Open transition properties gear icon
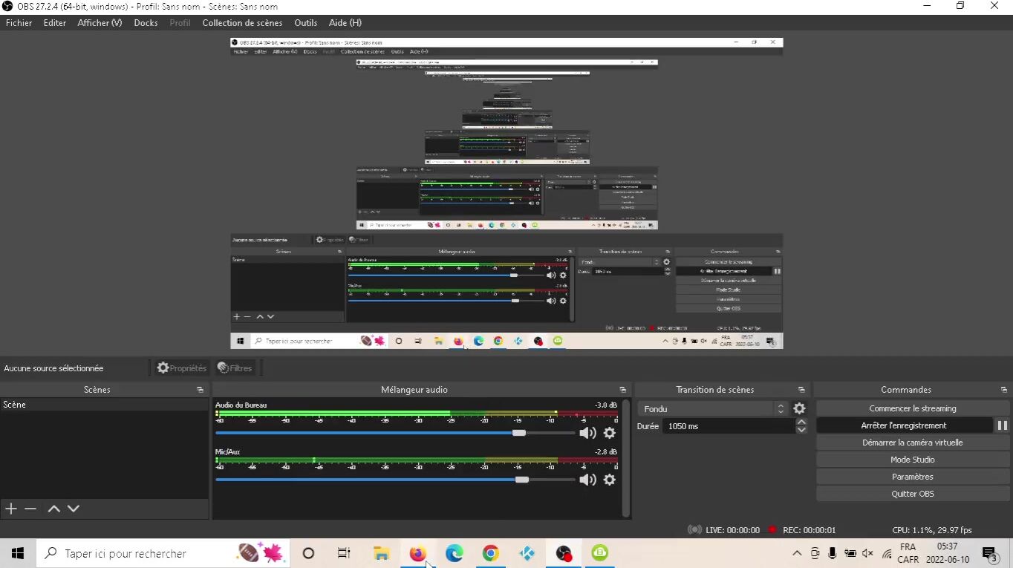1013x568 pixels. pyautogui.click(x=799, y=408)
